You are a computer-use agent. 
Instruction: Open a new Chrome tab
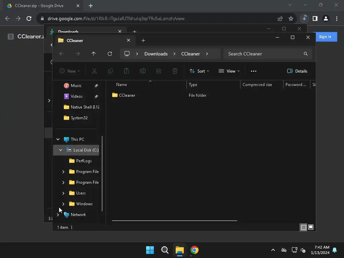point(91,6)
